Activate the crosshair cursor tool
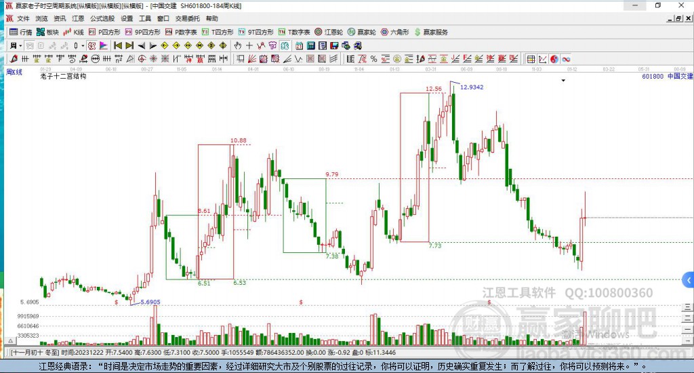 pos(249,45)
